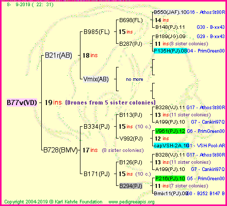
Task: Click '11 ins (7 sister colonies)' entry
Action: click(x=182, y=186)
